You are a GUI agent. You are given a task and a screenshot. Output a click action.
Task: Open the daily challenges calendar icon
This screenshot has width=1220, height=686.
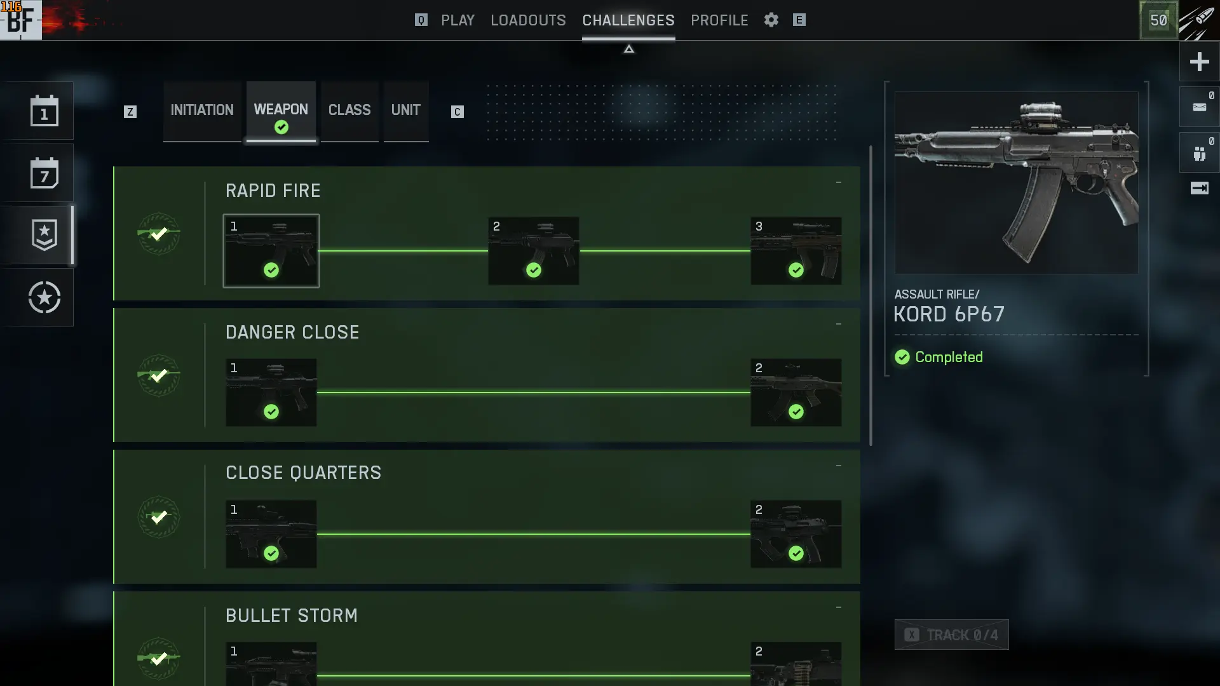click(44, 111)
